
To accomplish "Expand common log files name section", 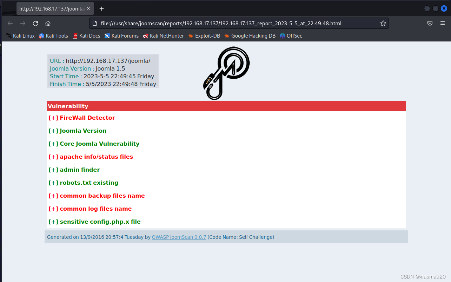I will coord(226,209).
